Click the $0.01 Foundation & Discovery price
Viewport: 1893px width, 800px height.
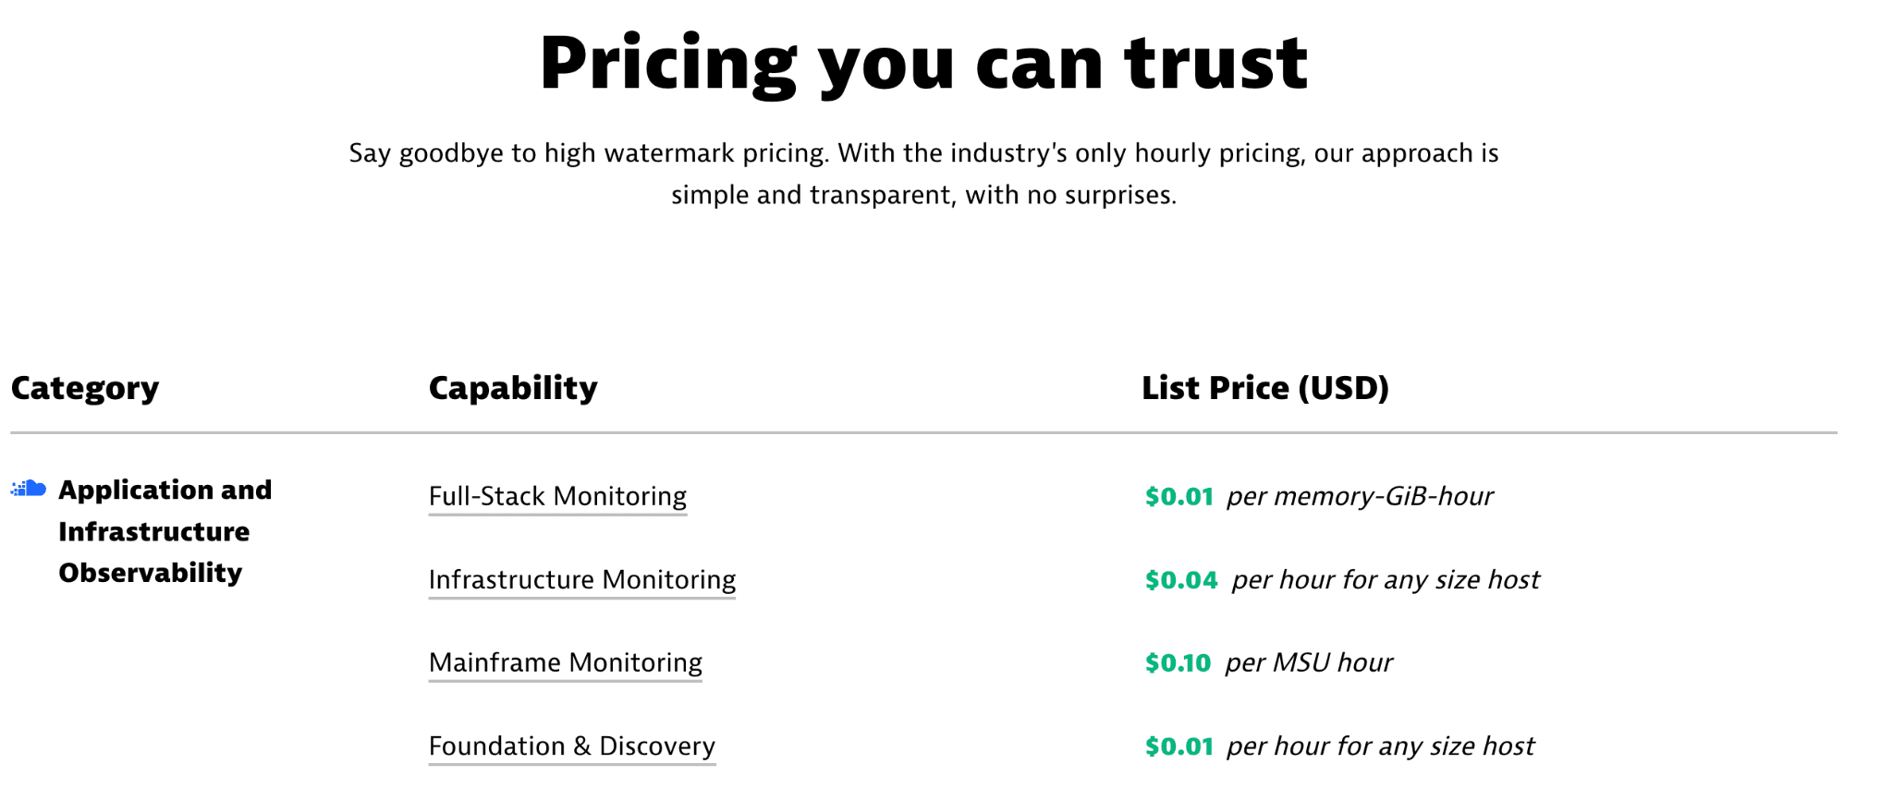[1179, 745]
